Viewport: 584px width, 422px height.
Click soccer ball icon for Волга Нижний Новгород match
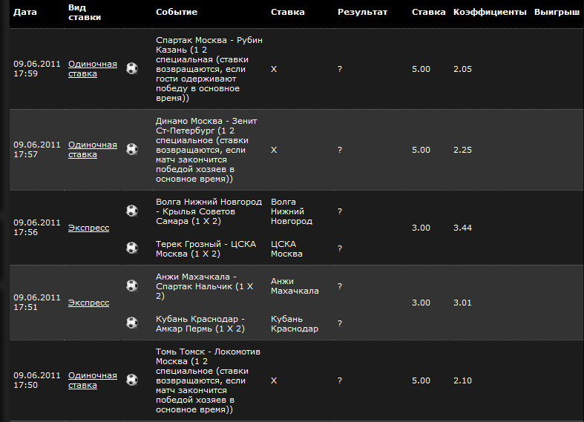(x=132, y=211)
